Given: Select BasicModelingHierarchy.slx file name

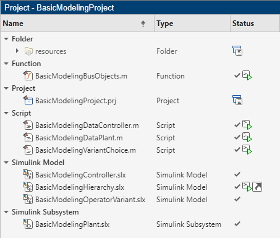Looking at the screenshot, I should pos(80,187).
